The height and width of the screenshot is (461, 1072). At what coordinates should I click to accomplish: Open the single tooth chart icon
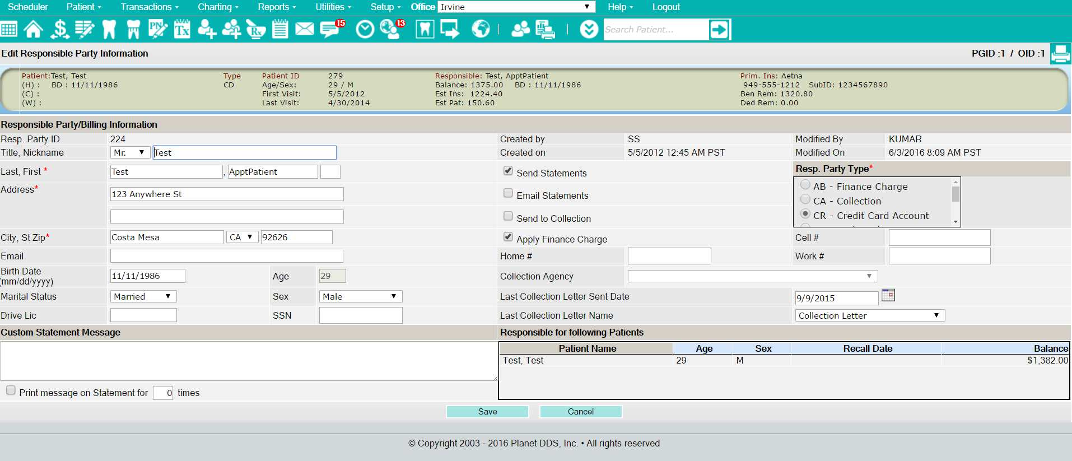pyautogui.click(x=109, y=29)
